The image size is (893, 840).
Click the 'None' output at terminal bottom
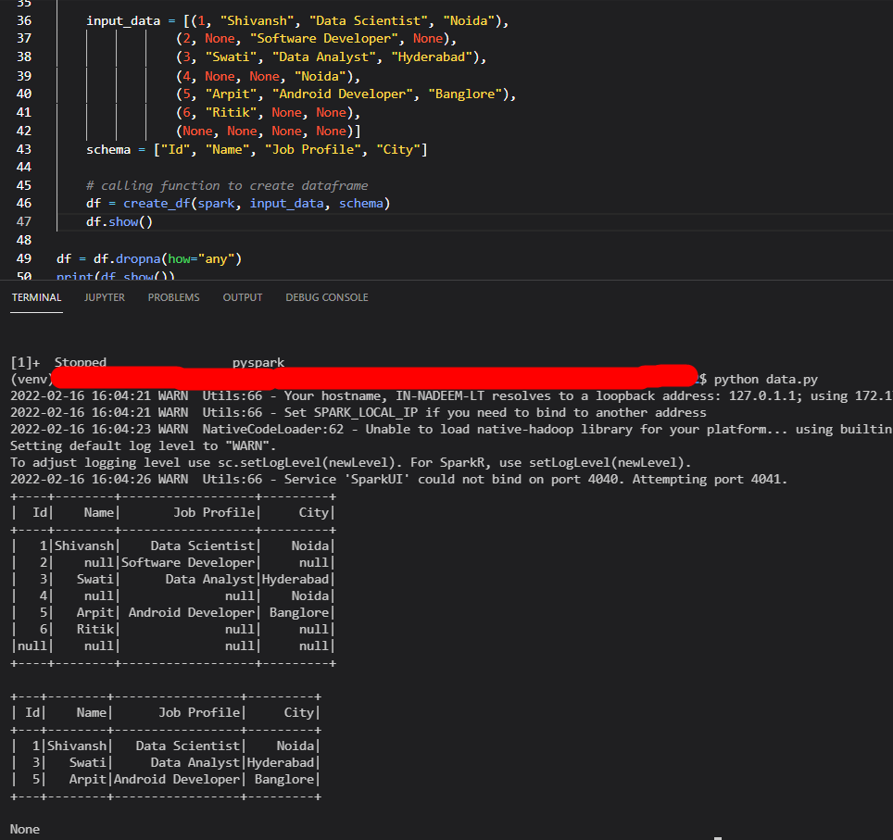point(25,829)
